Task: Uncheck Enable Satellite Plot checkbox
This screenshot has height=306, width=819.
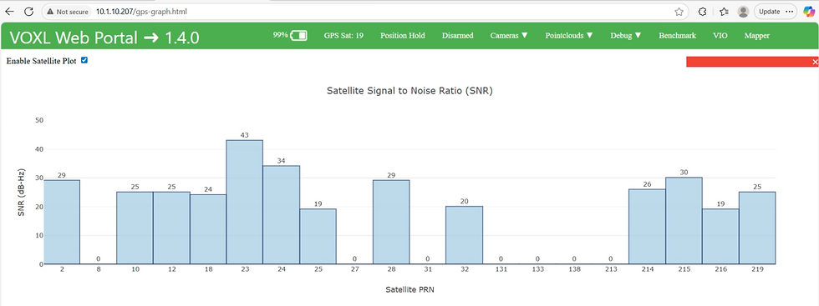Action: [84, 61]
